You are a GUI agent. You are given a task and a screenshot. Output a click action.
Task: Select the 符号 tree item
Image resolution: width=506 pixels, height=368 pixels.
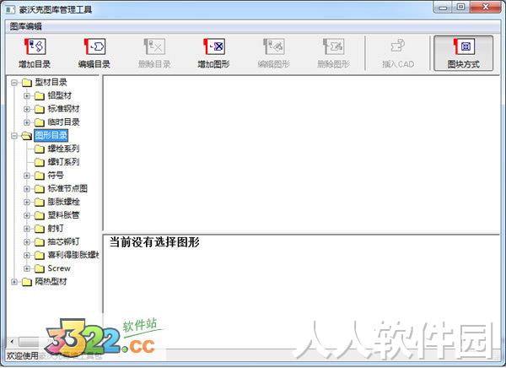coord(56,176)
